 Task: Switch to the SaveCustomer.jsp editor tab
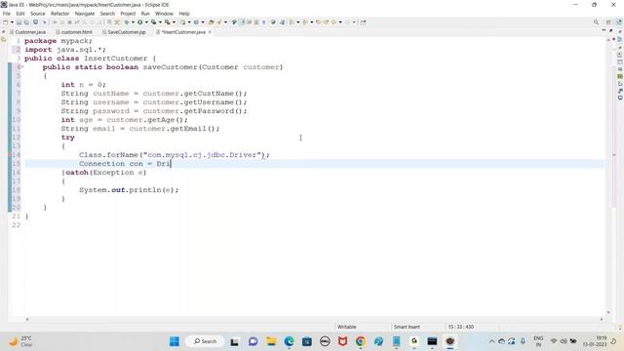[x=124, y=32]
